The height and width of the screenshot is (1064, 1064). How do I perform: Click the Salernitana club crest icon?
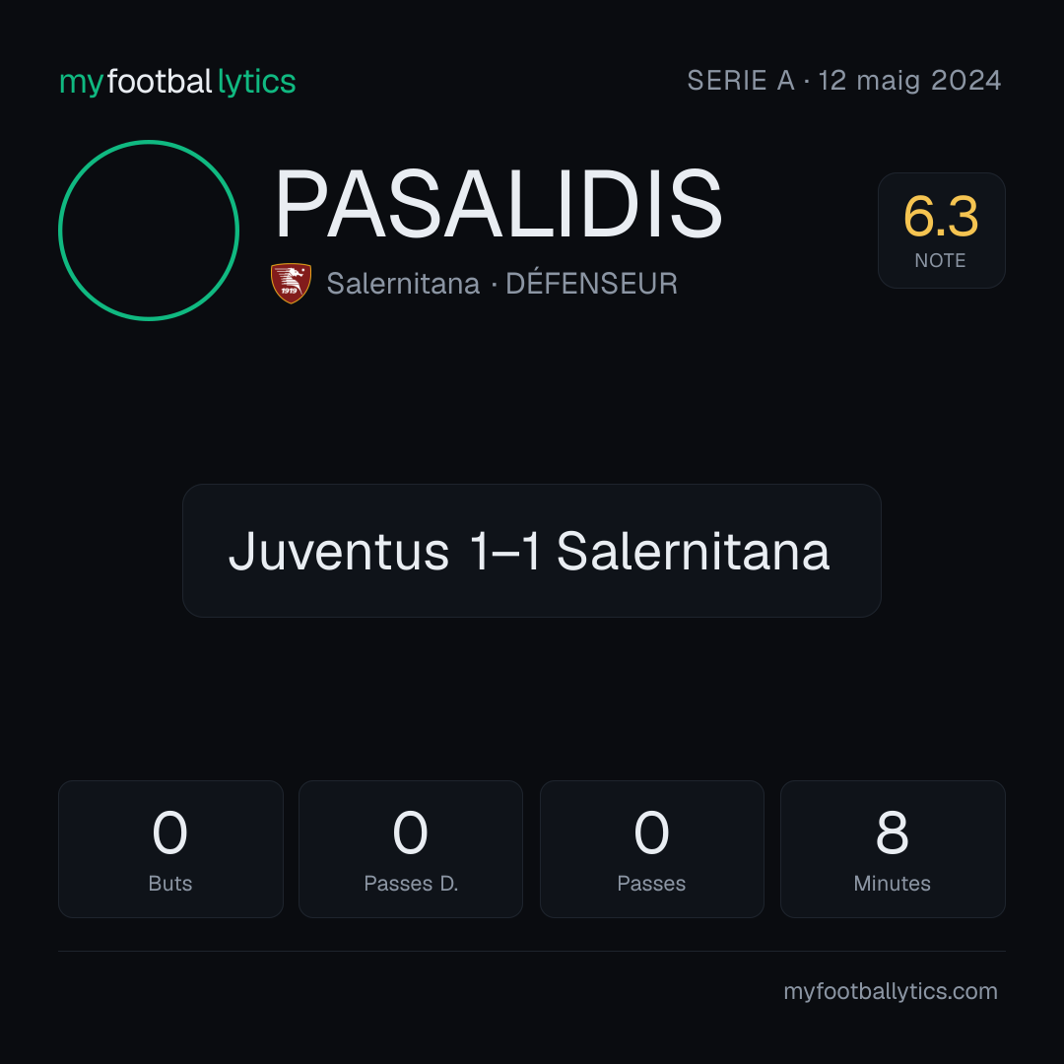click(x=291, y=283)
